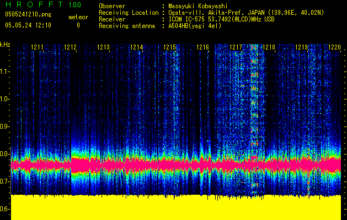Viewport: 347px width, 220px height.
Task: Click the 1.1 kHz axis label
Action: pyautogui.click(x=4, y=71)
